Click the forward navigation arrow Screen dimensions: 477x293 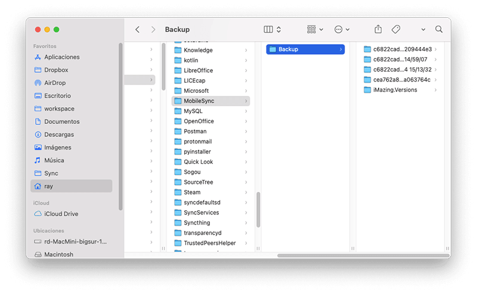[x=153, y=29]
